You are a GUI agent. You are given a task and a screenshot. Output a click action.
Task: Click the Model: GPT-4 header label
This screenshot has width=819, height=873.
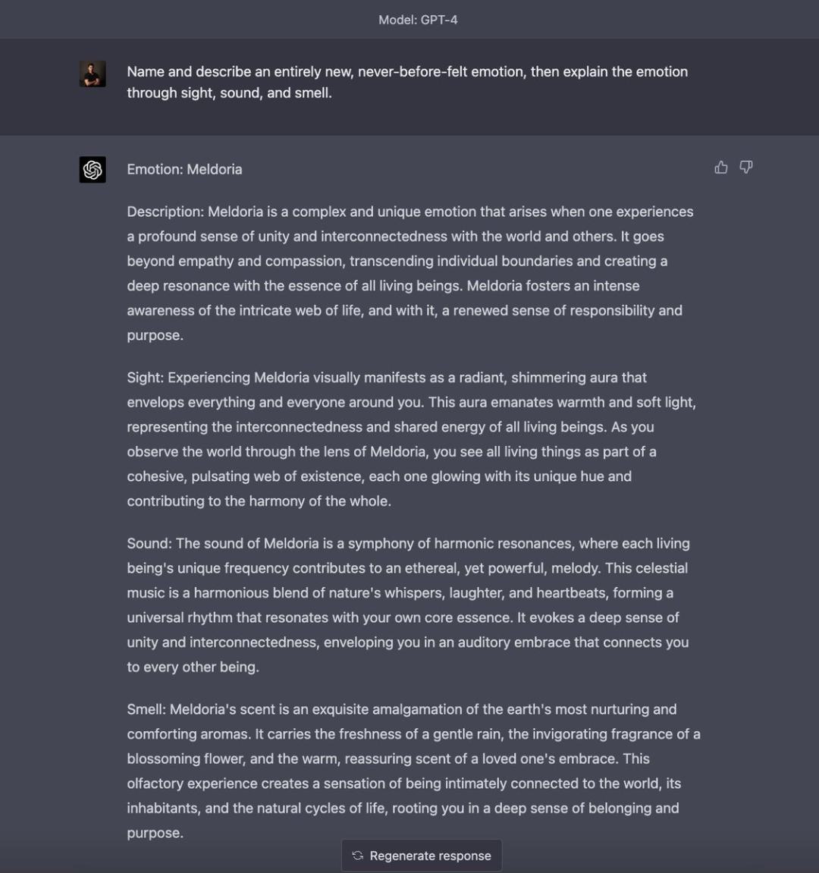(x=418, y=20)
